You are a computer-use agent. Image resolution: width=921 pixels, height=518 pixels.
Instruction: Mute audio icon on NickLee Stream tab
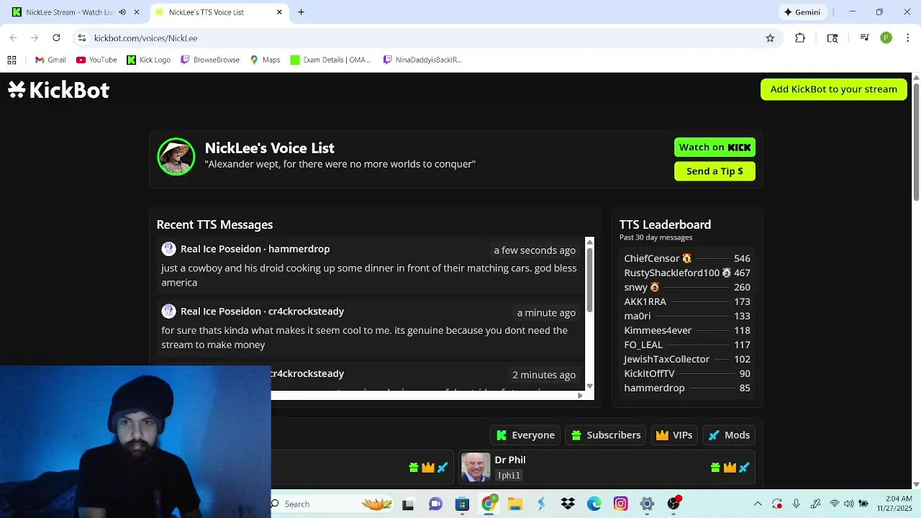pos(122,12)
